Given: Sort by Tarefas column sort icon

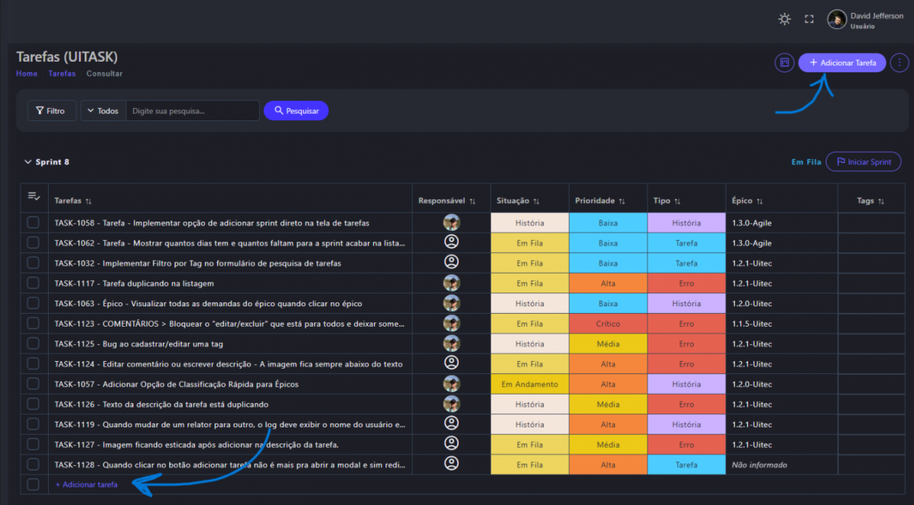Looking at the screenshot, I should click(88, 201).
